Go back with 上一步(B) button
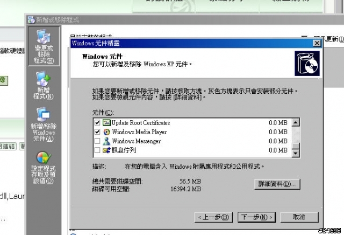Image resolution: width=344 pixels, height=235 pixels. coord(213,217)
